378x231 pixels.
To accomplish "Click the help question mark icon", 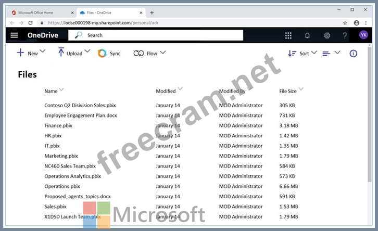I will click(345, 35).
